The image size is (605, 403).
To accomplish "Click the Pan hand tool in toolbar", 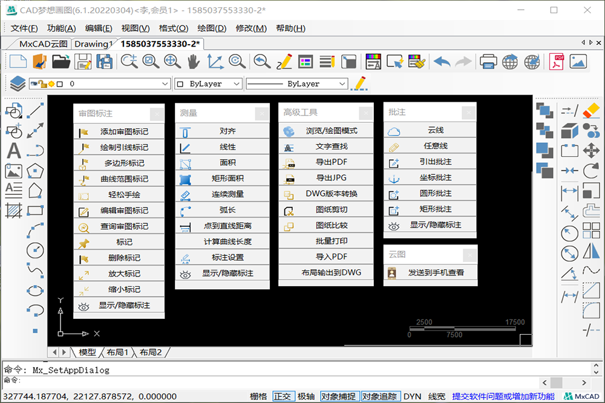I will click(193, 61).
